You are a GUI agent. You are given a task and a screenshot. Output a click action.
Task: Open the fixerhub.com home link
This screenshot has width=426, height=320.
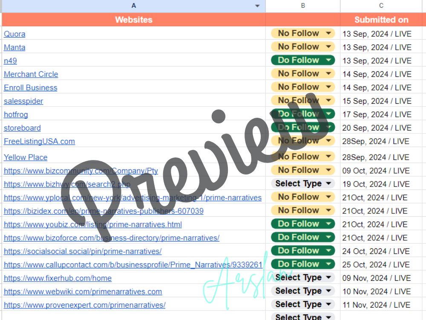click(58, 278)
